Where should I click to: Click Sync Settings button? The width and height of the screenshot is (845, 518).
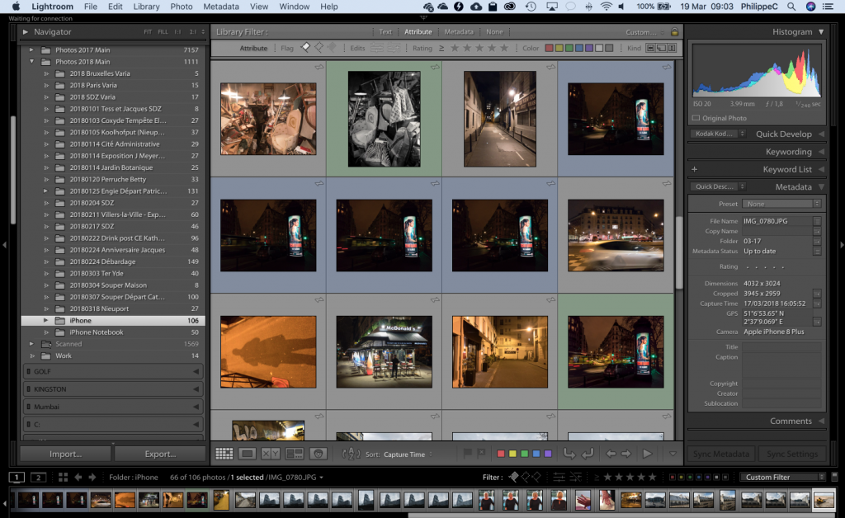tap(792, 454)
